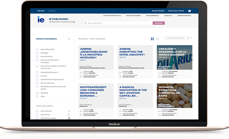
Task: Check the Finanzas filter
Action: (x=37, y=76)
